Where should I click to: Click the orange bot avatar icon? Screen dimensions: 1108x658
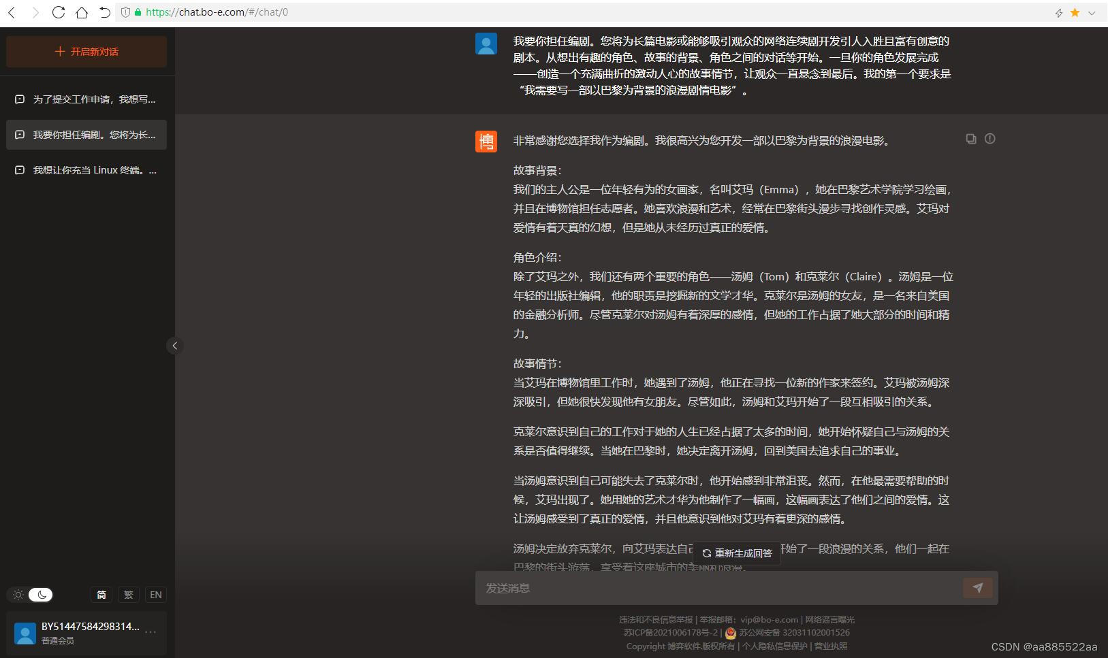pos(486,142)
